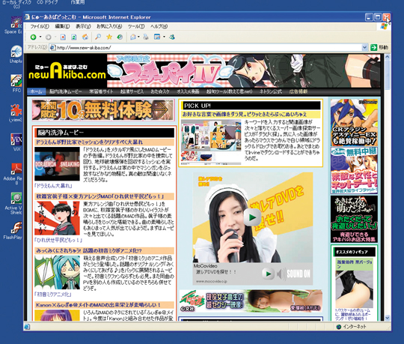Click the Hatsune Miku article thumbnail
This screenshot has height=344, width=404.
coord(57,273)
